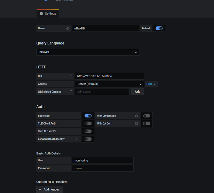Click the User label
This screenshot has width=214, height=193.
pyautogui.click(x=41, y=160)
